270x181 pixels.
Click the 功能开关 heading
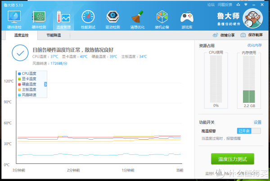coord(207,122)
